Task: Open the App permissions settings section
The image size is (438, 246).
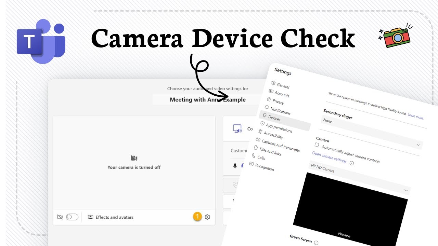Action: pos(279,127)
